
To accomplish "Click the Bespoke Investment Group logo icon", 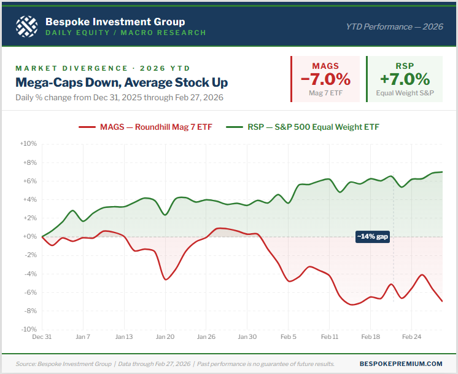I will [26, 26].
